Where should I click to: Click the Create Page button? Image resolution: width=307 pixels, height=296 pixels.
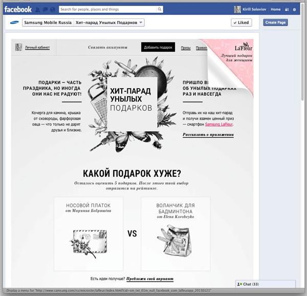(x=275, y=23)
